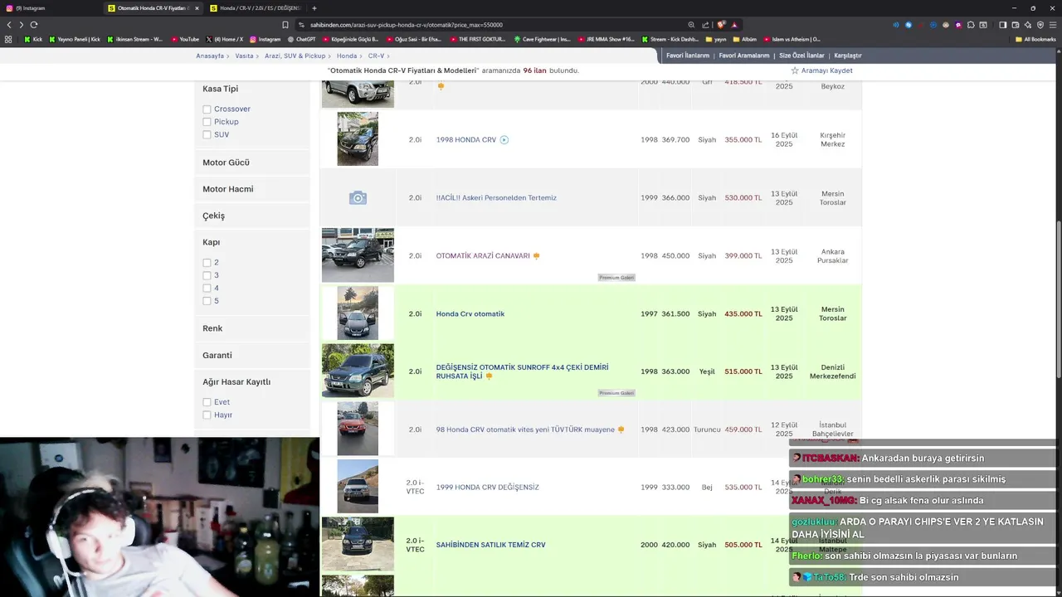1062x597 pixels.
Task: Open the Instagram bookmark in the bookmarks bar
Action: pyautogui.click(x=265, y=39)
